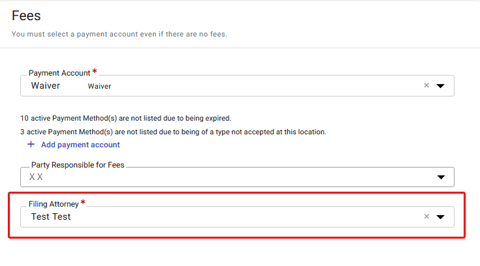Image resolution: width=480 pixels, height=266 pixels.
Task: Click the plus icon beside Add payment account
Action: click(x=31, y=144)
